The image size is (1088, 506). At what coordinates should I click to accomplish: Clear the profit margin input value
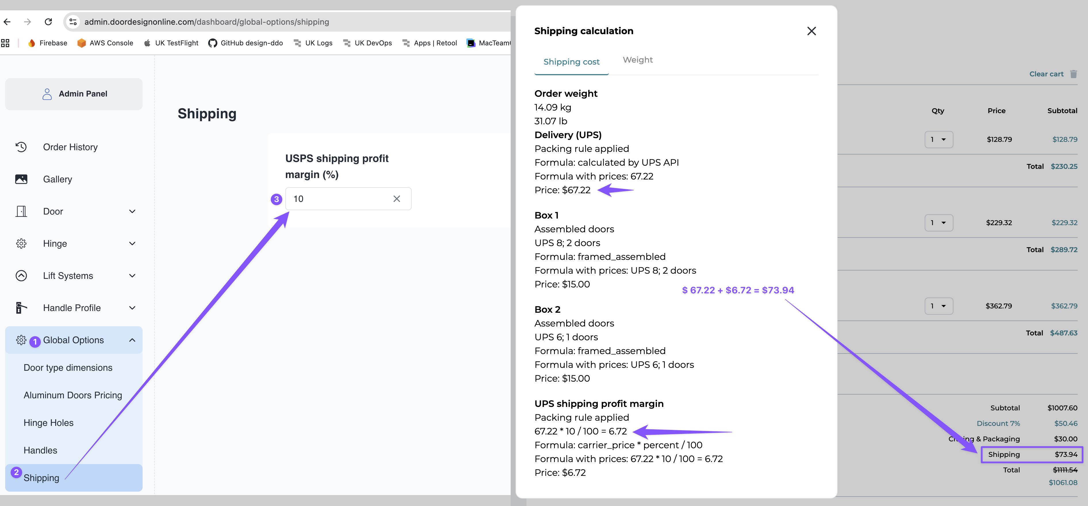(396, 199)
